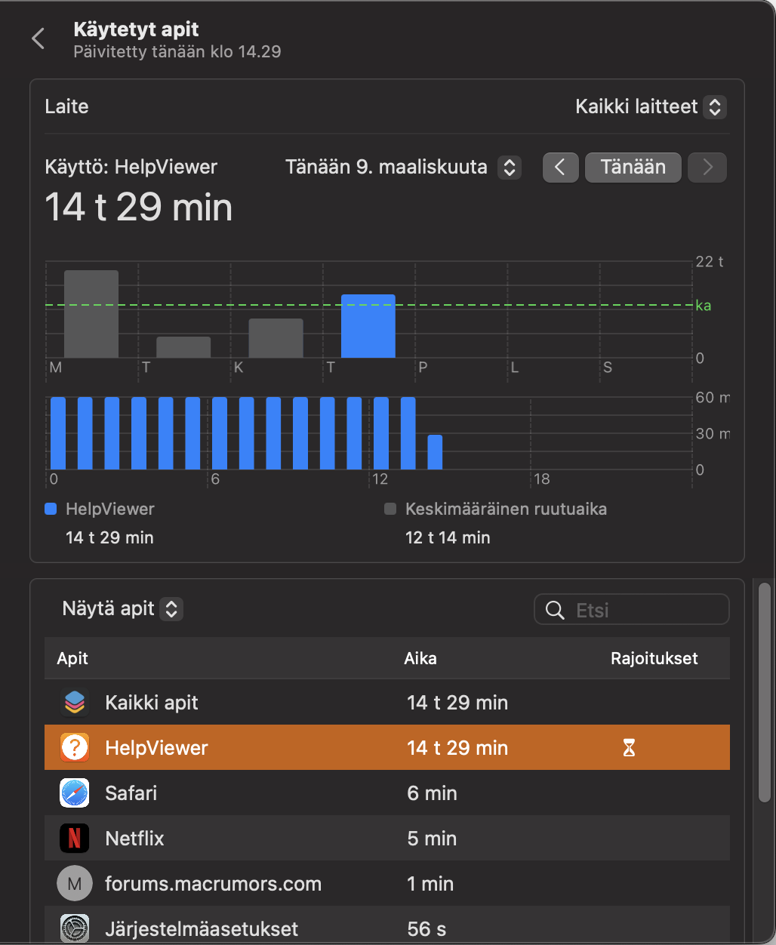Select the Safari row label
The width and height of the screenshot is (776, 945).
coord(131,793)
